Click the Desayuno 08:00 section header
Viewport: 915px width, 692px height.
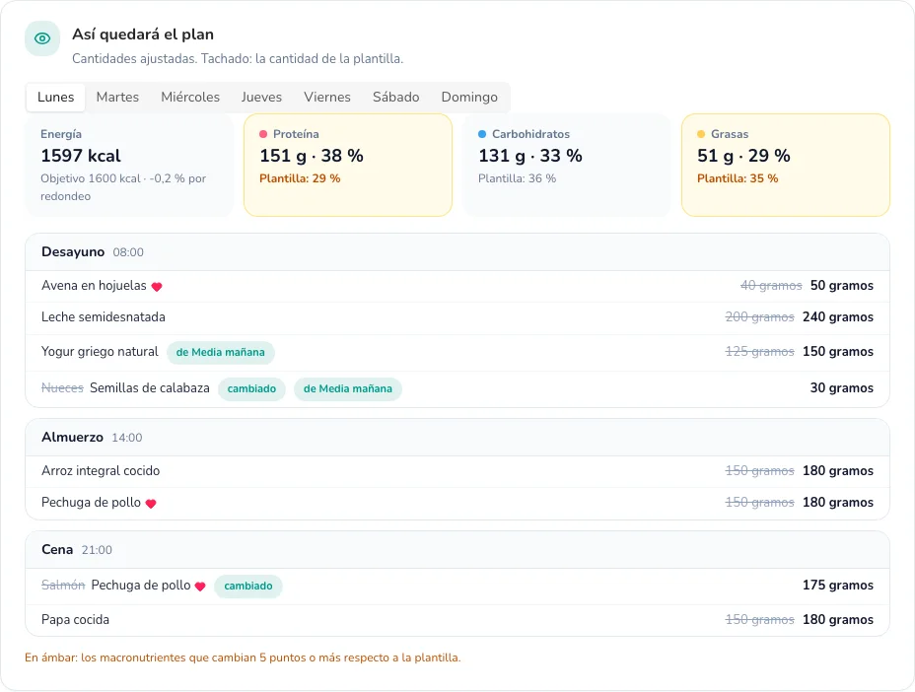[457, 252]
